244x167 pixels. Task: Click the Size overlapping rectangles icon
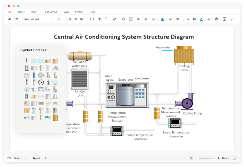pyautogui.click(x=153, y=19)
